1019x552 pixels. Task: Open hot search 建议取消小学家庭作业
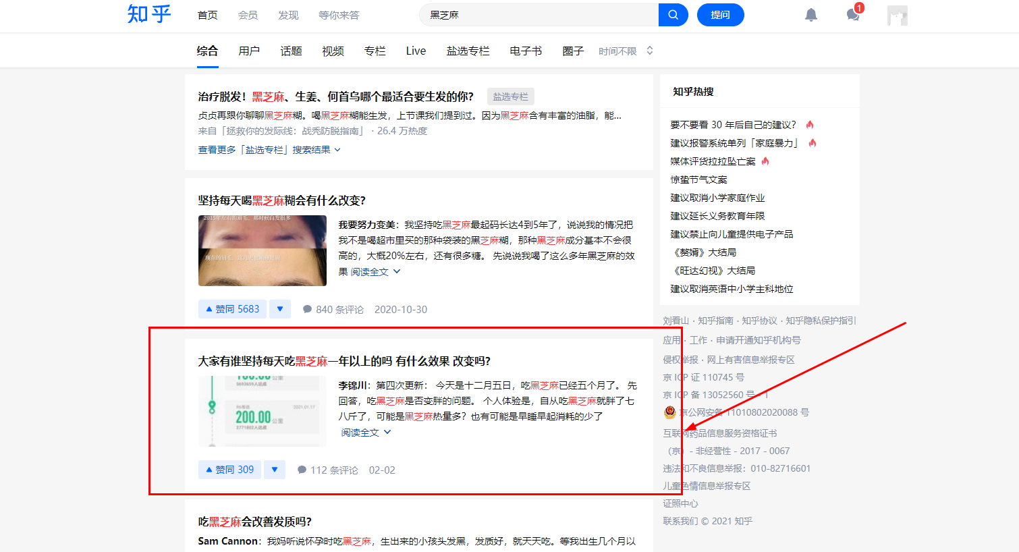(717, 198)
